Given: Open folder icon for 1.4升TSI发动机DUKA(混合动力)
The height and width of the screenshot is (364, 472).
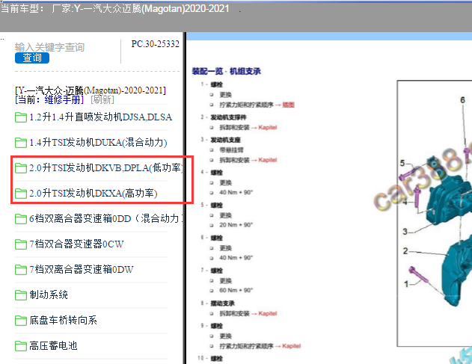Looking at the screenshot, I should (21, 142).
